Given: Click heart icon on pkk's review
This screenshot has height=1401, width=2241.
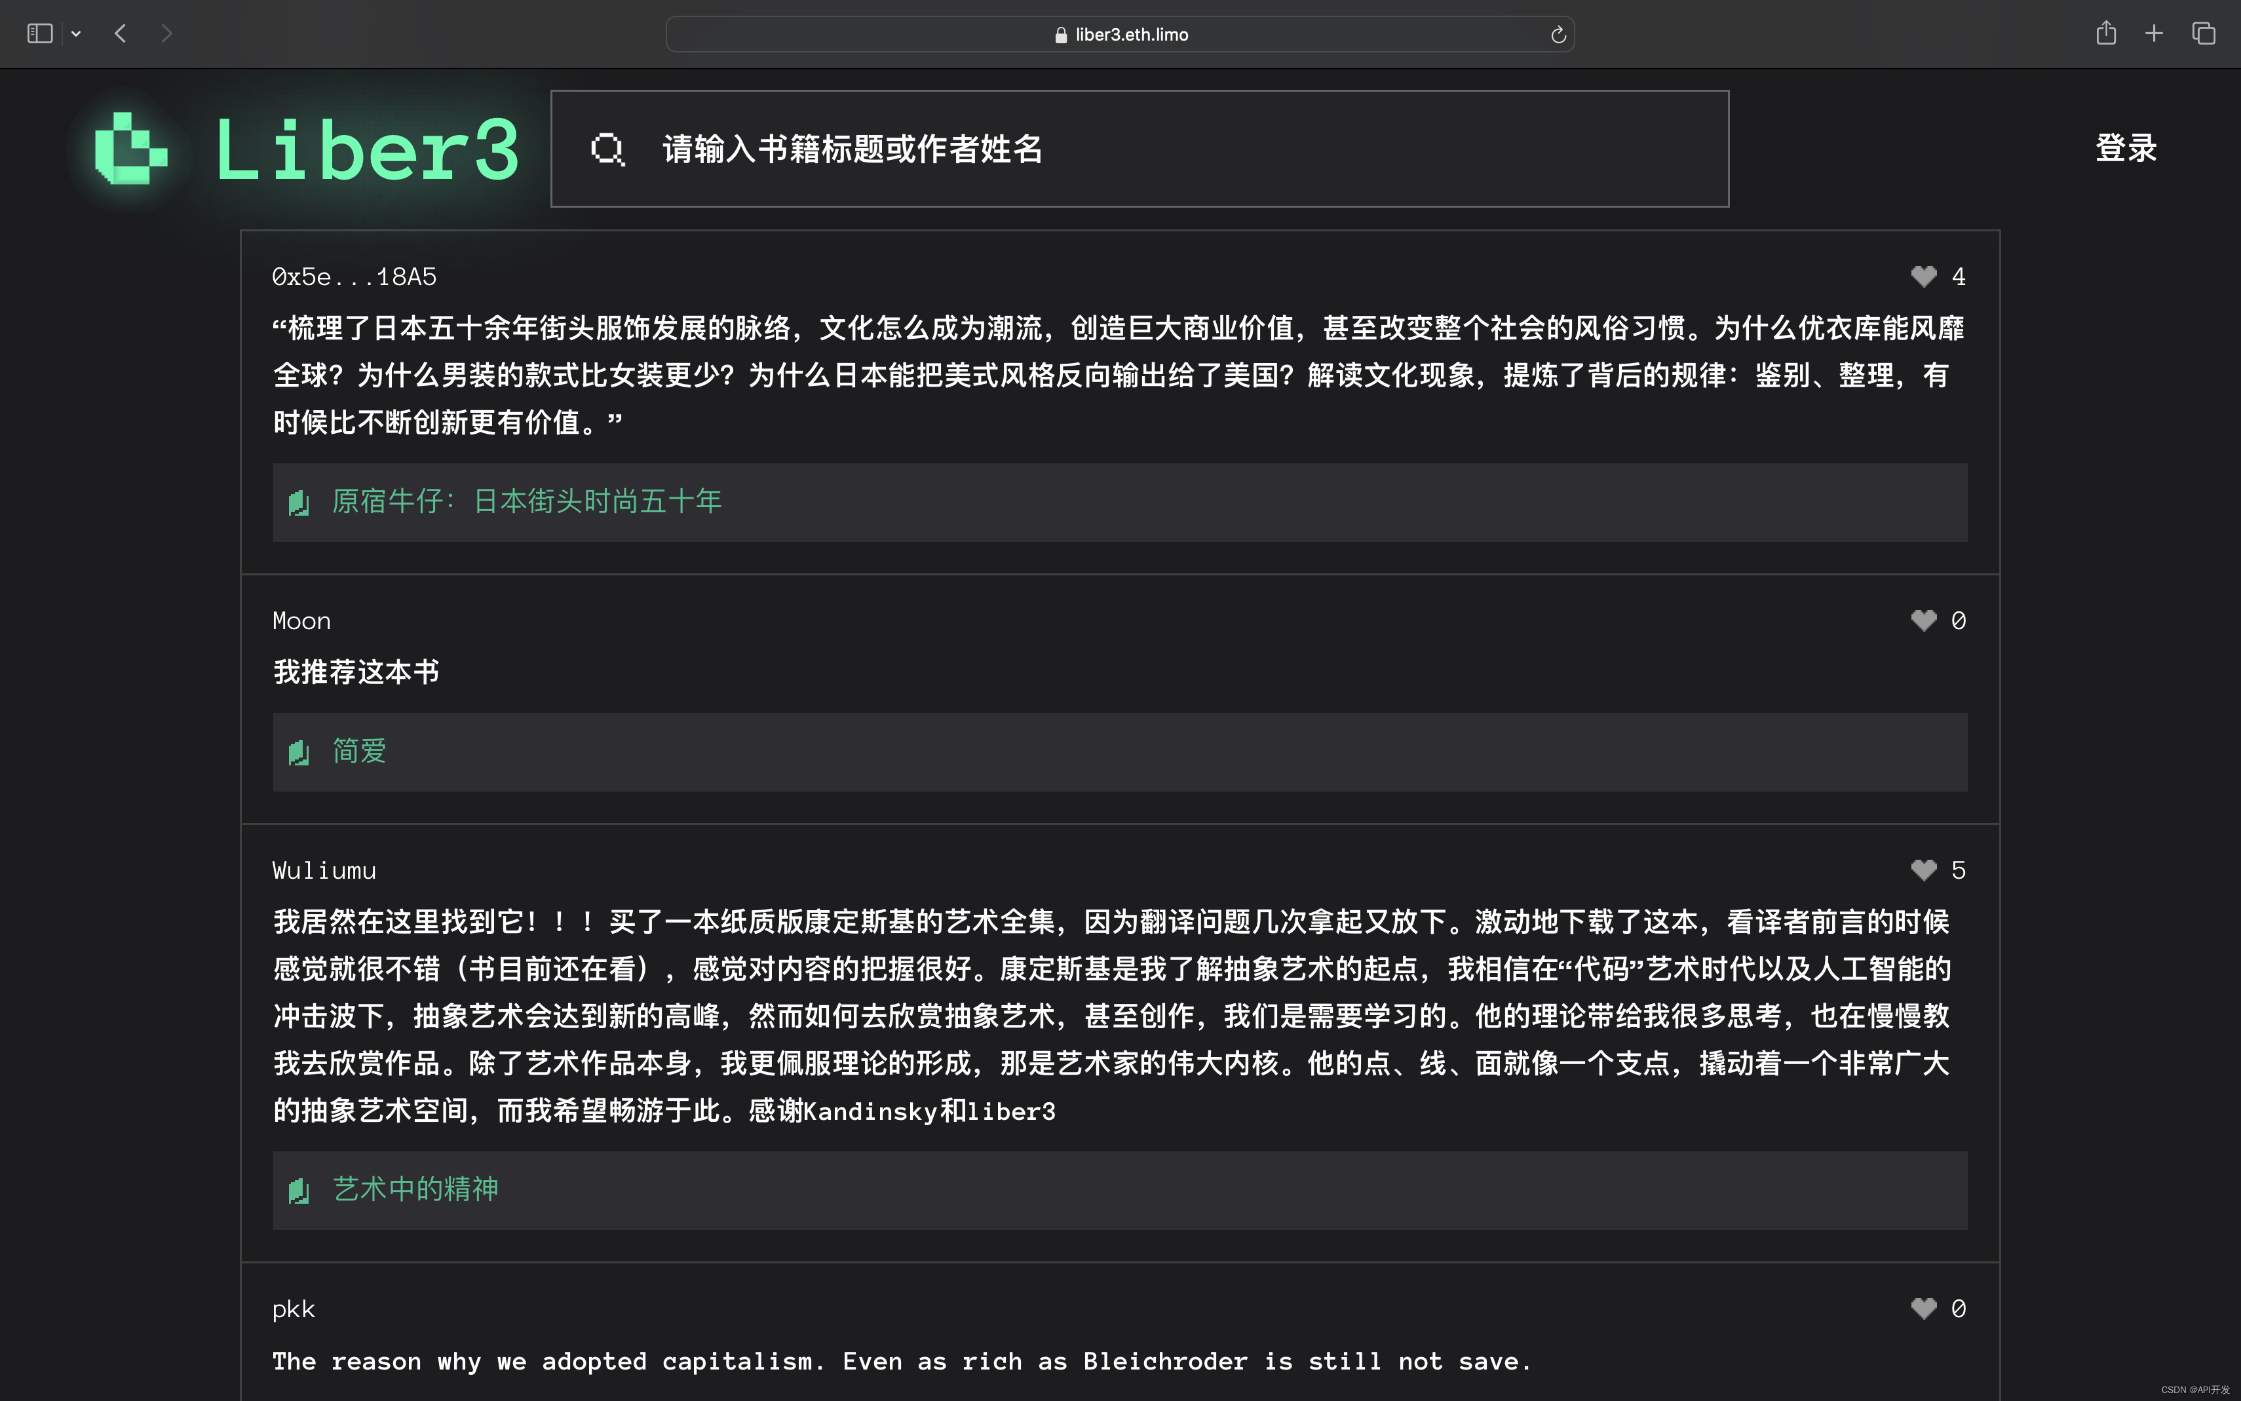Looking at the screenshot, I should 1923,1309.
